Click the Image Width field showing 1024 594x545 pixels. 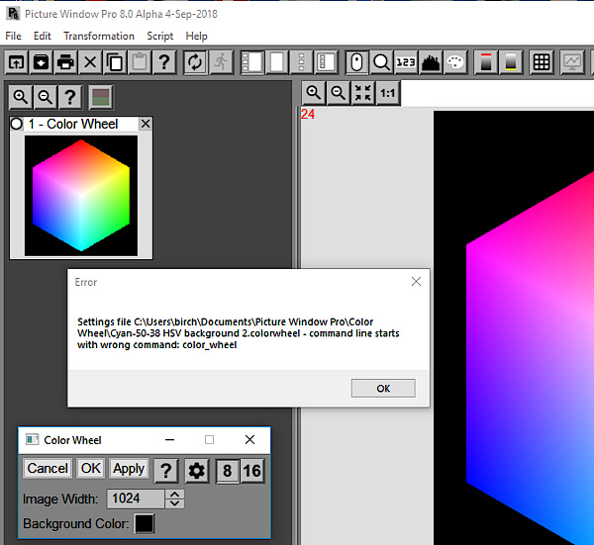[136, 499]
